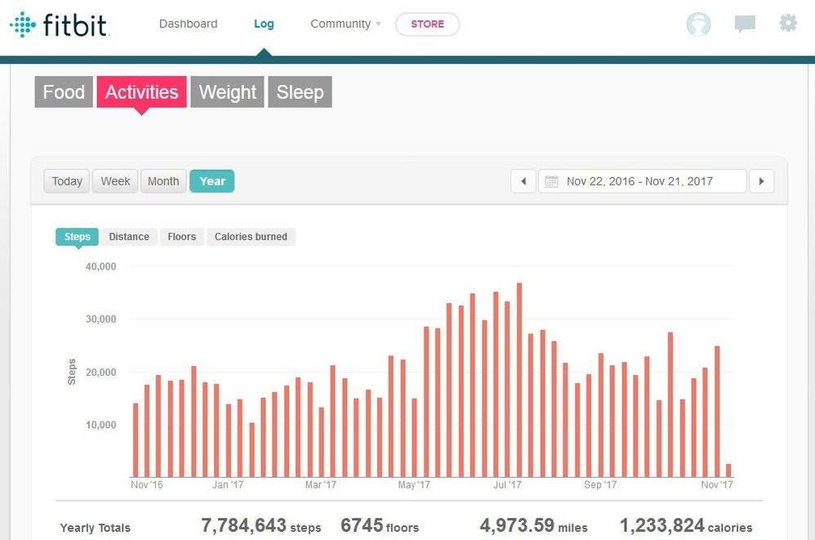The height and width of the screenshot is (540, 815).
Task: Show the Calories burned chart
Action: (x=251, y=237)
